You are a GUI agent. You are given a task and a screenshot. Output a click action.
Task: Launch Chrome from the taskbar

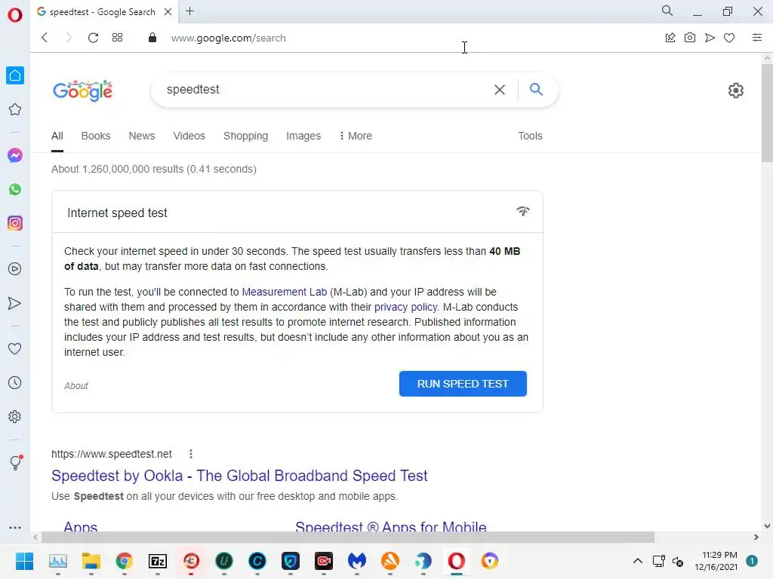click(x=125, y=561)
